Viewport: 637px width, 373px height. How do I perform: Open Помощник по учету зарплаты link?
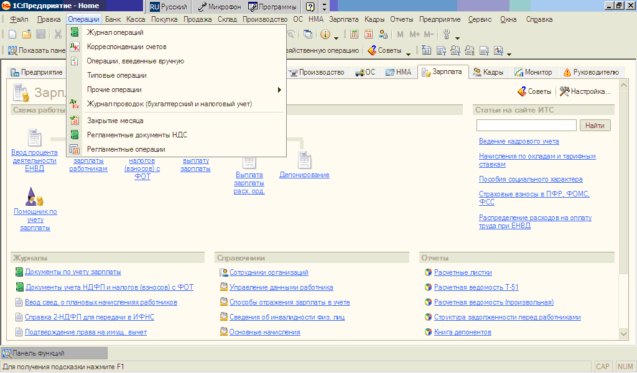tap(35, 219)
